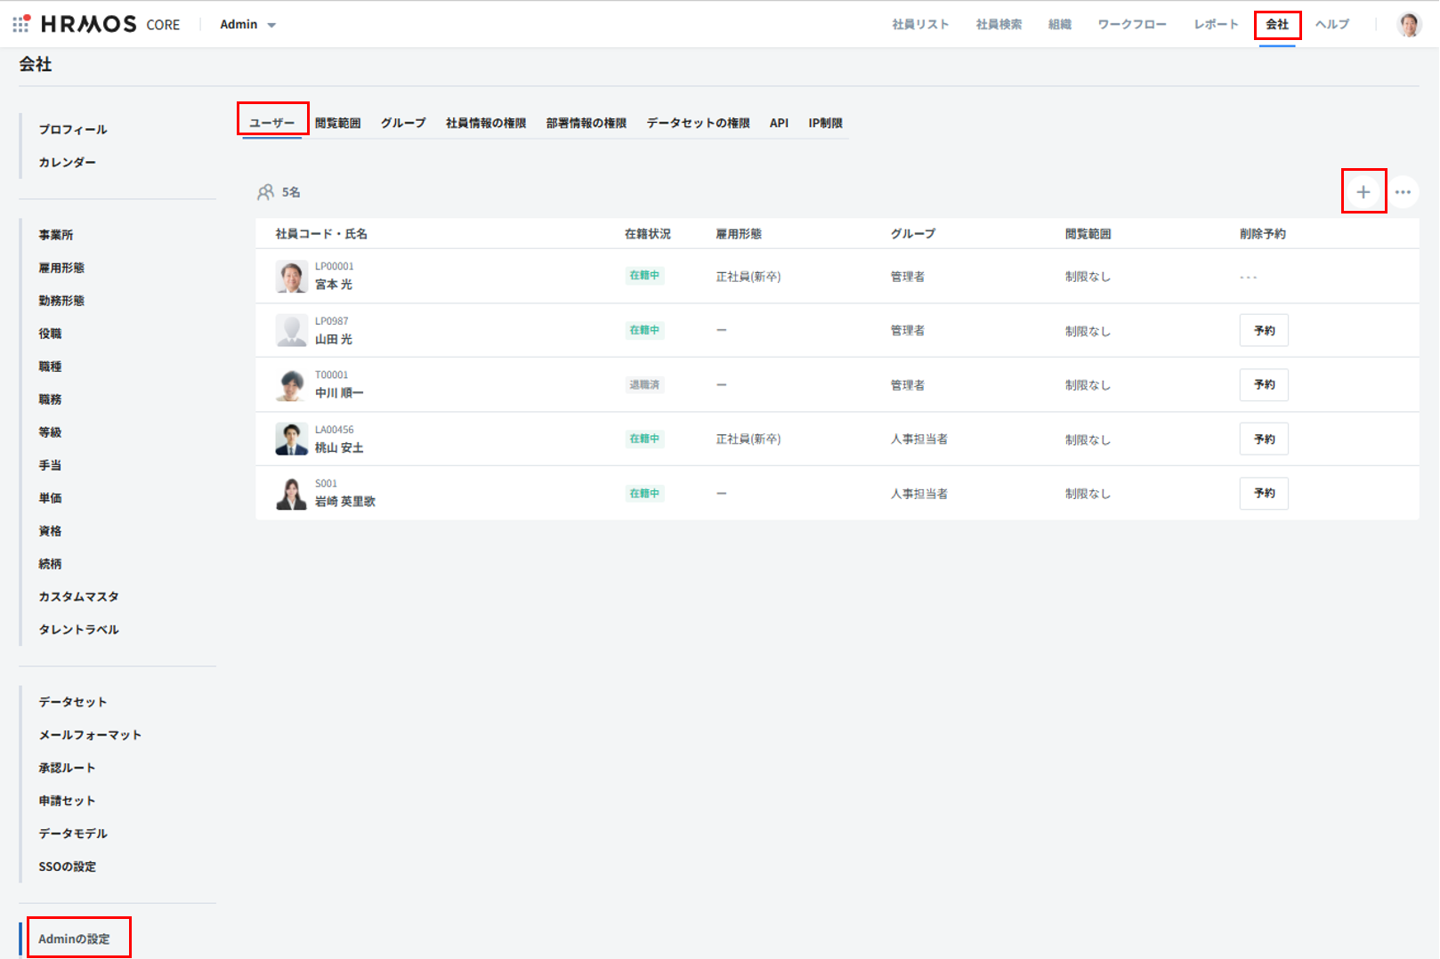
Task: Open カスタムマスタ in the sidebar
Action: click(x=78, y=597)
